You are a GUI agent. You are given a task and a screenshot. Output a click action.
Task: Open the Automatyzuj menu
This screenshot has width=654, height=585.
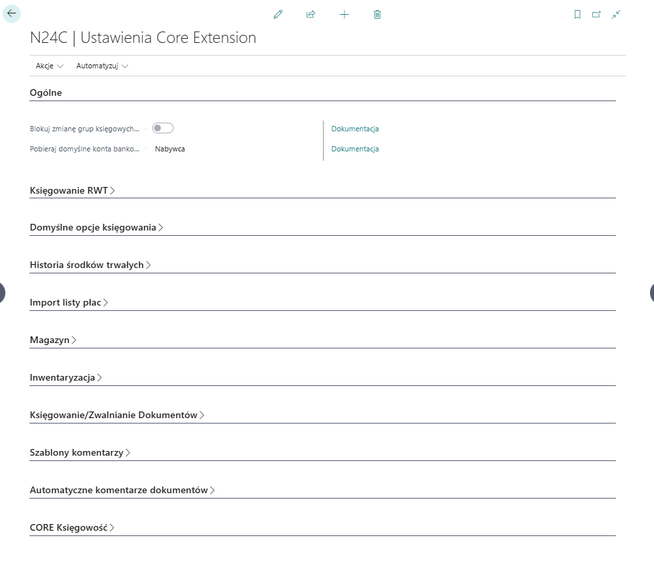tap(102, 66)
